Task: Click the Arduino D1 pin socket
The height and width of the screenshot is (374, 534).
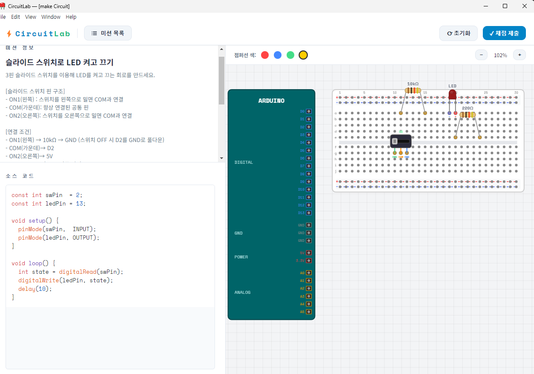Action: click(x=309, y=119)
